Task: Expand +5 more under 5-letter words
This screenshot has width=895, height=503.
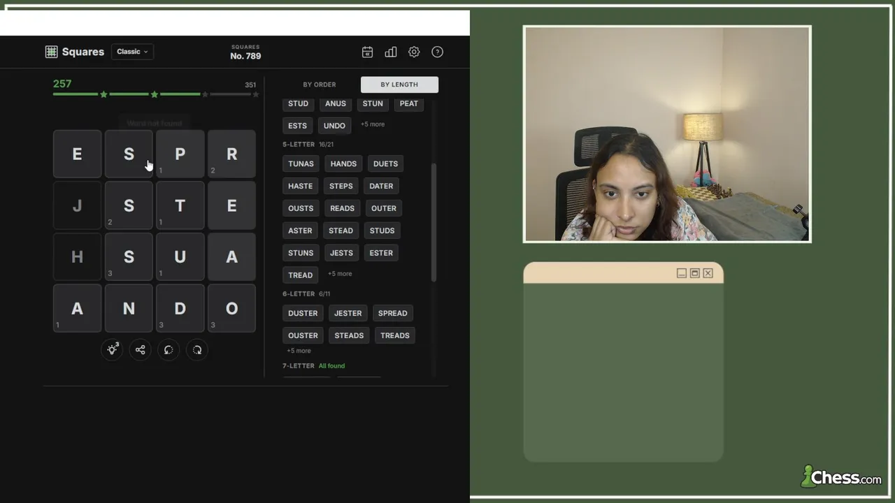Action: pos(340,274)
